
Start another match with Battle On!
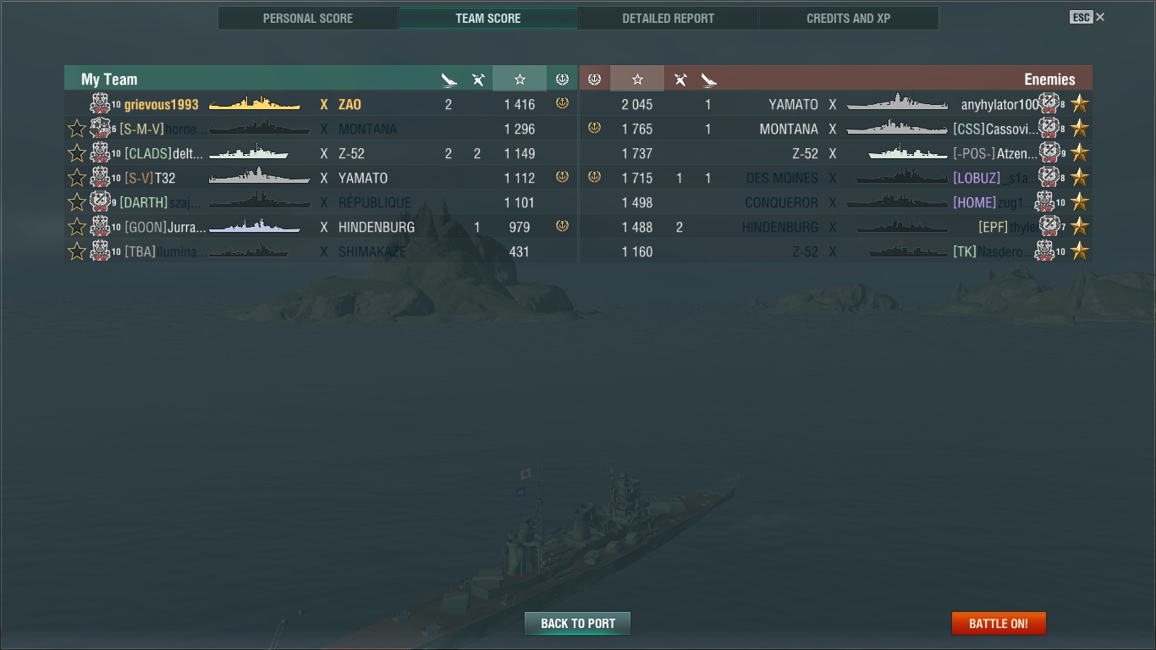point(999,624)
